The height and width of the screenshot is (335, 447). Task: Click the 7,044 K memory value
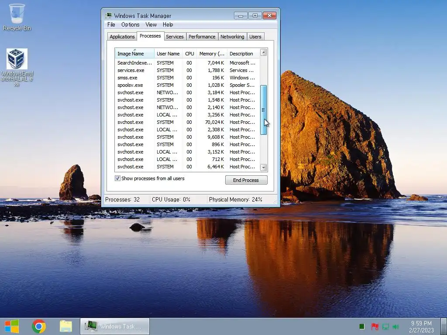tap(216, 63)
